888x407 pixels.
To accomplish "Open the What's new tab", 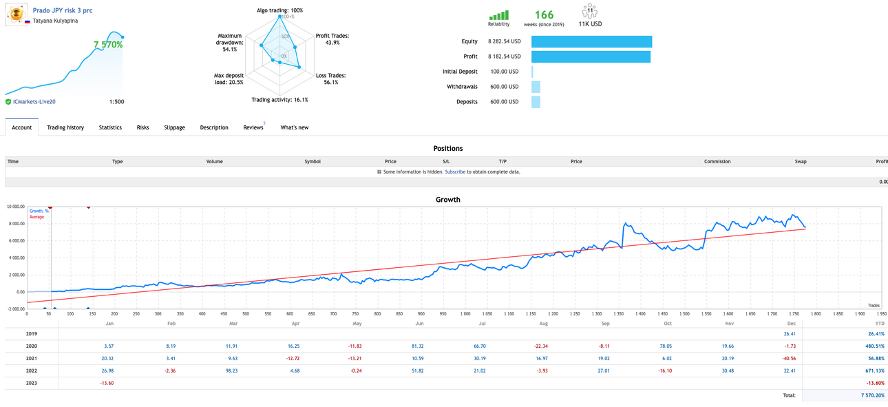I will [x=295, y=127].
